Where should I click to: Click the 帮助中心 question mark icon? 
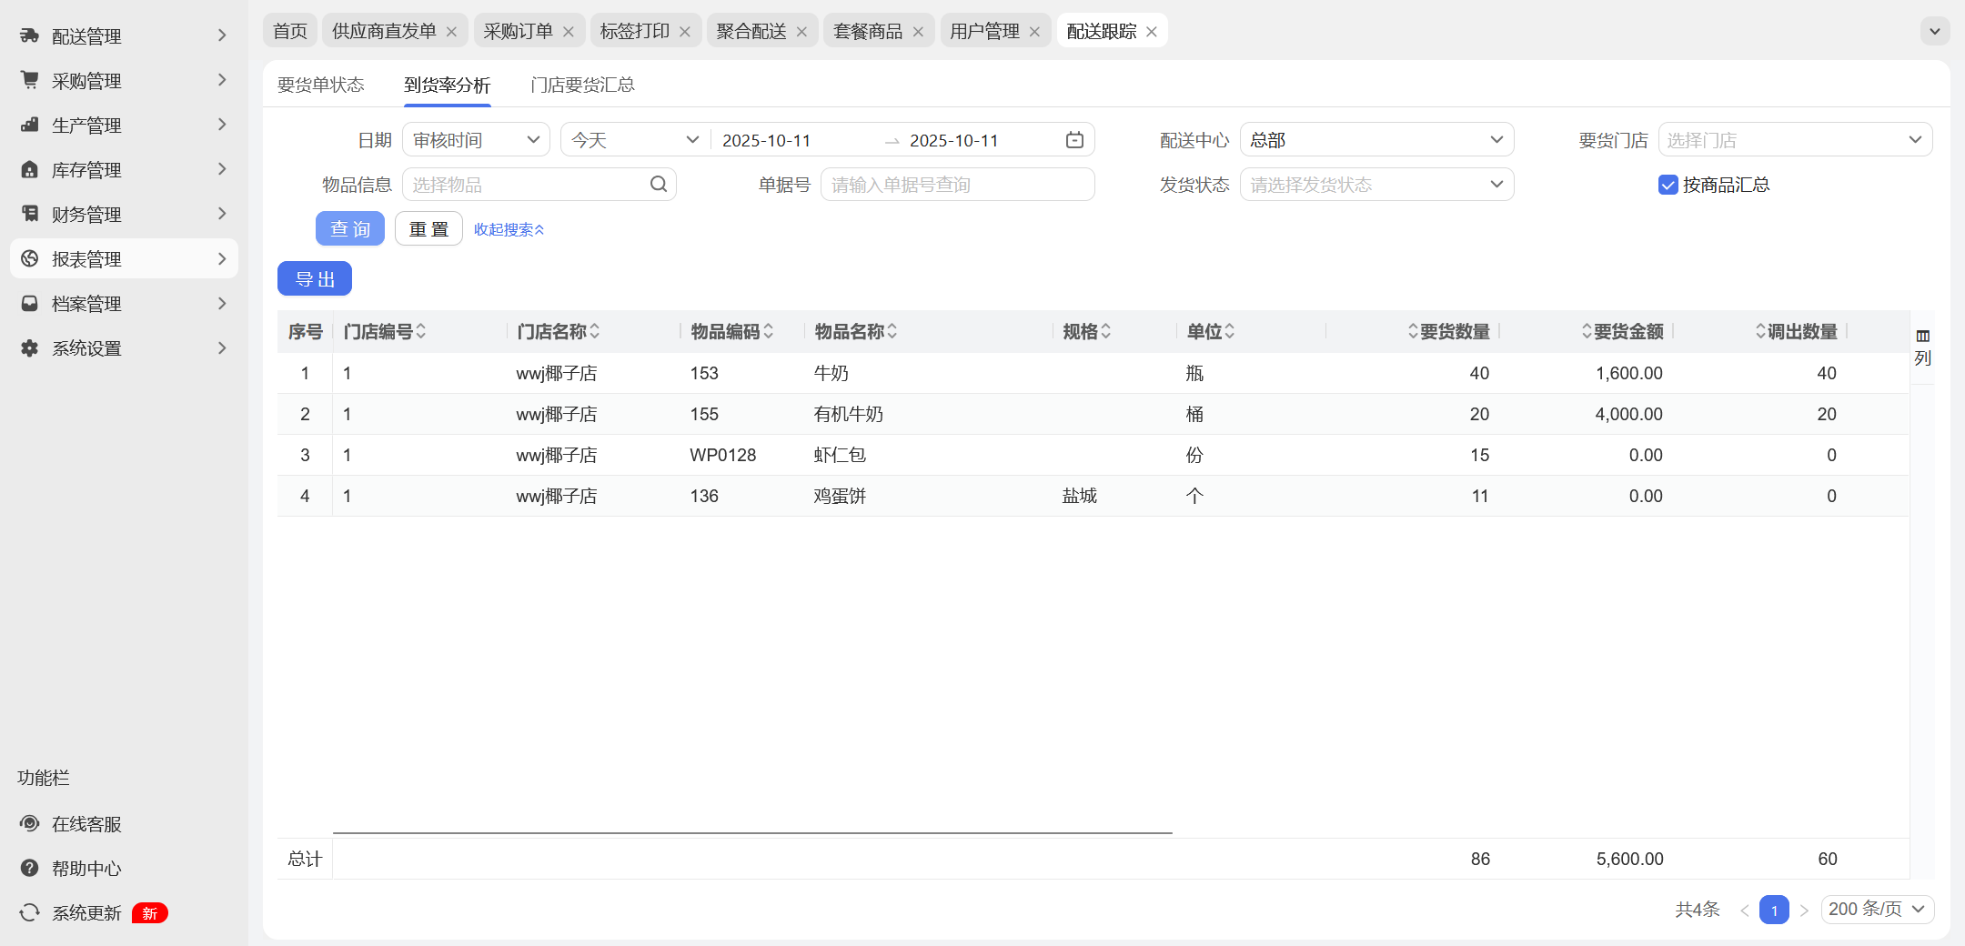click(30, 869)
